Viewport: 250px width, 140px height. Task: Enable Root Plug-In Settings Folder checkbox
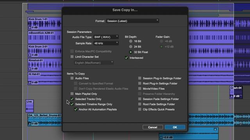click(140, 83)
